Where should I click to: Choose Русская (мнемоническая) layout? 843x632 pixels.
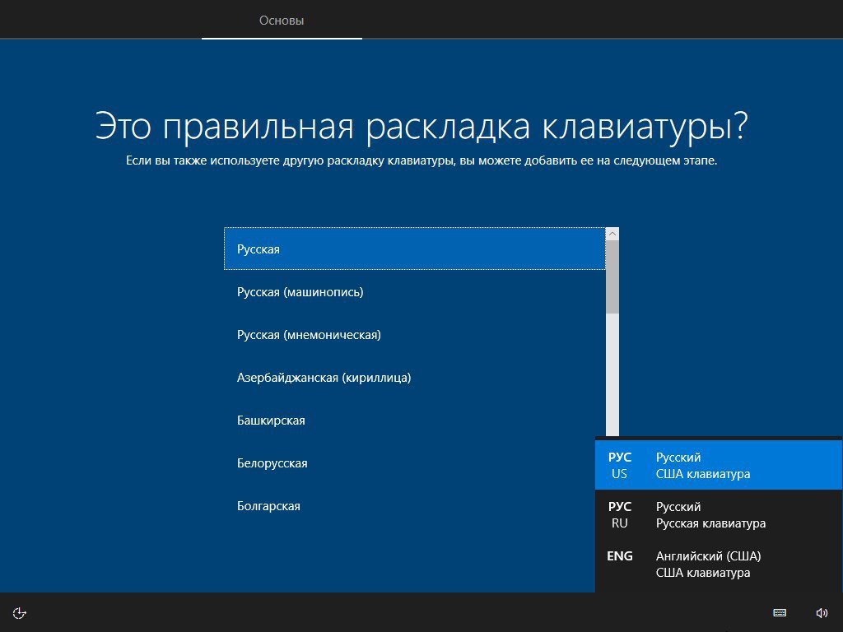pos(415,335)
